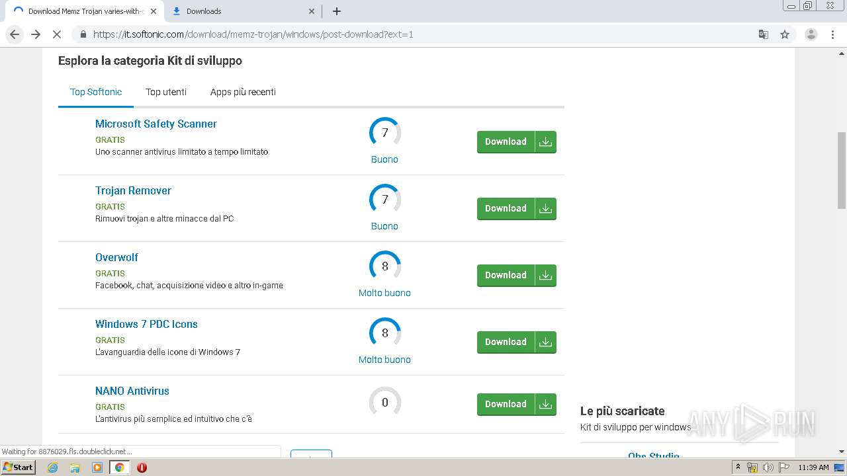Click rating 7 gauge of Microsoft Safety Scanner
The image size is (847, 476).
coord(385,133)
